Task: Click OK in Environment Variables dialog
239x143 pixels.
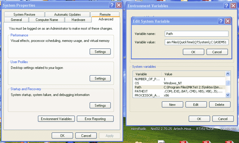Action: pyautogui.click(x=199, y=119)
